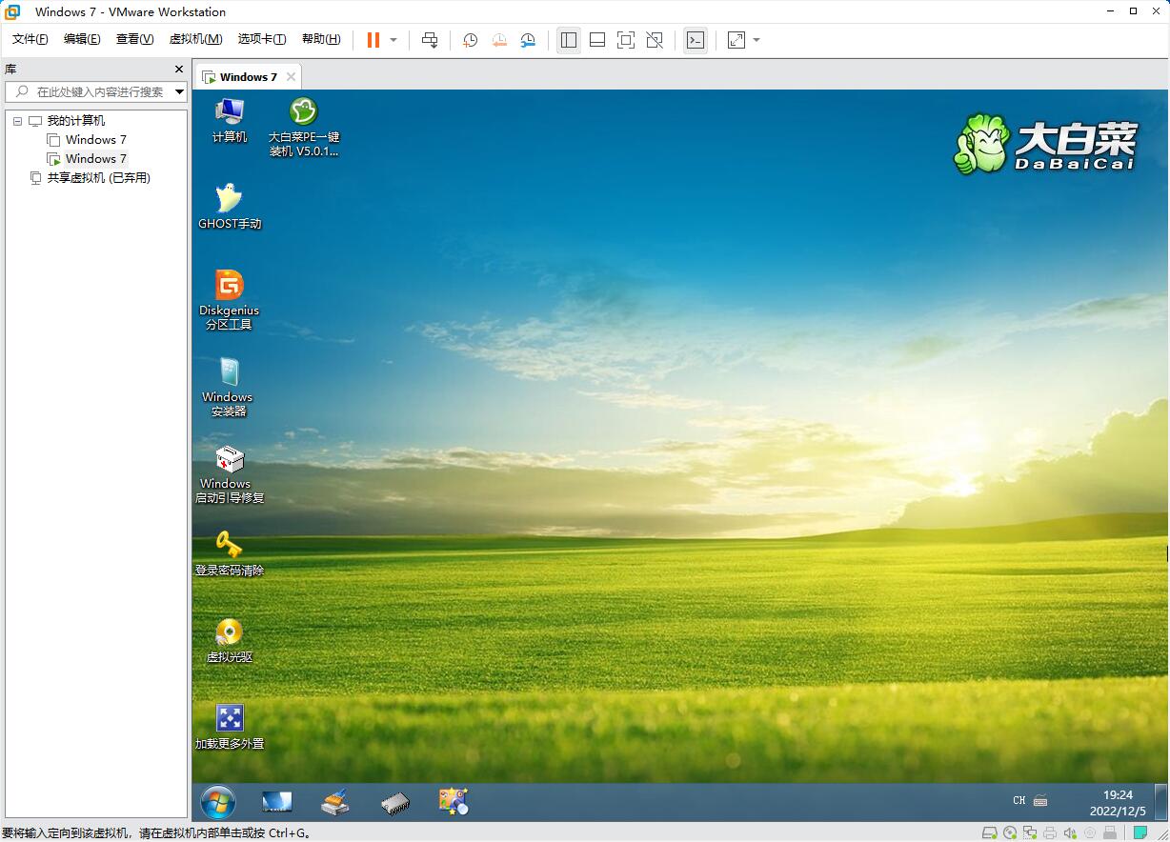Click the show desktop strip in guest taskbar
1170x842 pixels.
tap(1160, 803)
